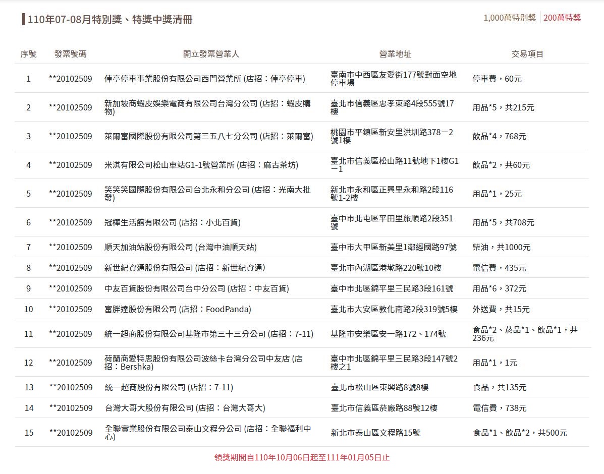Click address 新北市永和區正興里永和路2段116號

pos(392,194)
